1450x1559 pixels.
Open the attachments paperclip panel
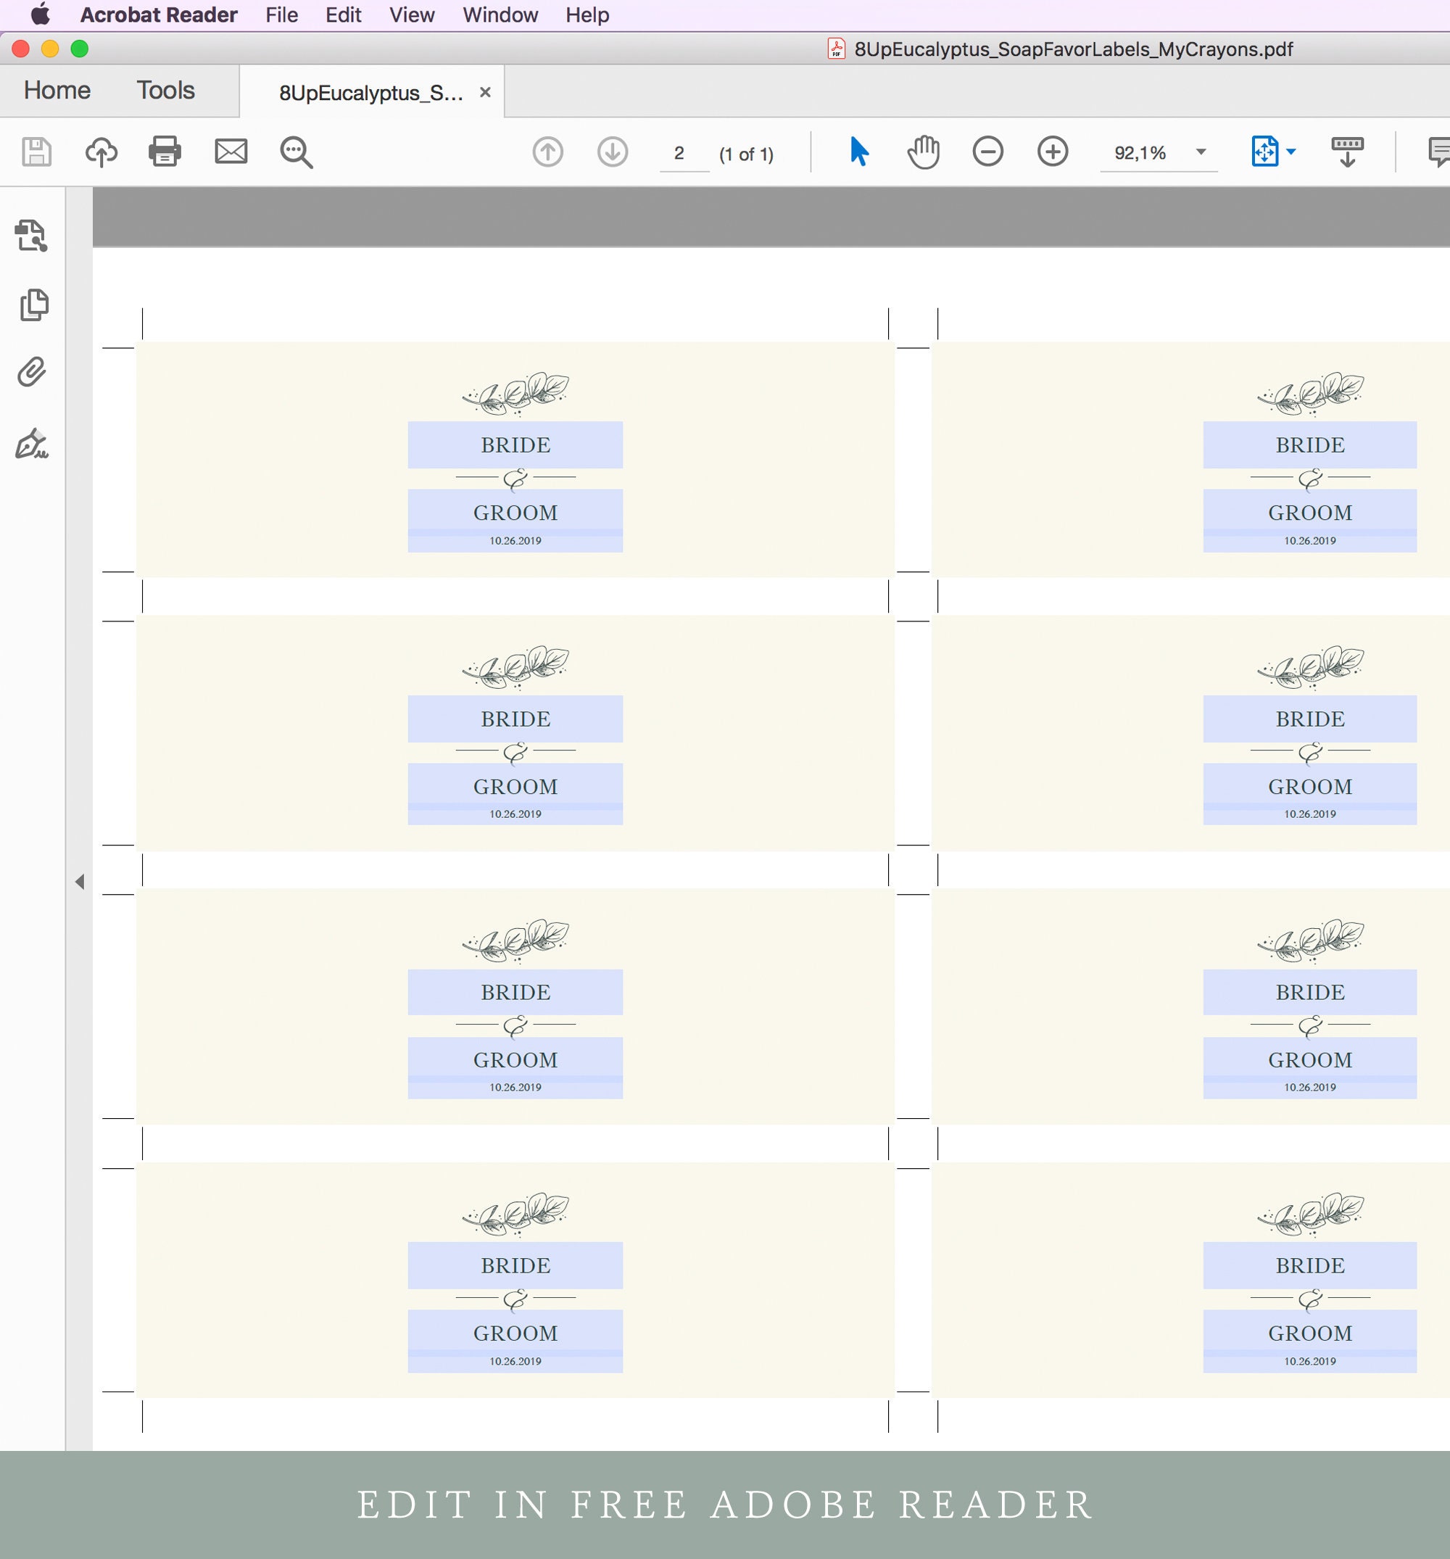(x=31, y=373)
